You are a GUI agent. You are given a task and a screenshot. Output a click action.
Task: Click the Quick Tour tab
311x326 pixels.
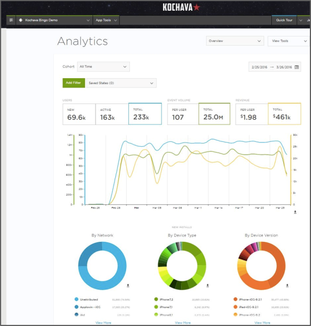point(284,20)
